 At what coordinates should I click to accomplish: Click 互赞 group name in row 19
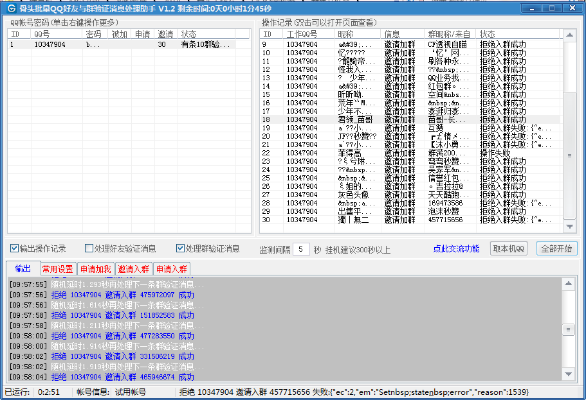point(435,128)
